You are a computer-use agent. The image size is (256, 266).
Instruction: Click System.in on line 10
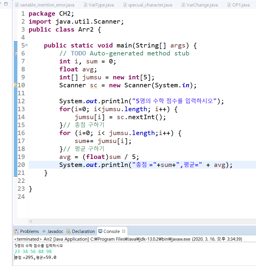pos(172,85)
